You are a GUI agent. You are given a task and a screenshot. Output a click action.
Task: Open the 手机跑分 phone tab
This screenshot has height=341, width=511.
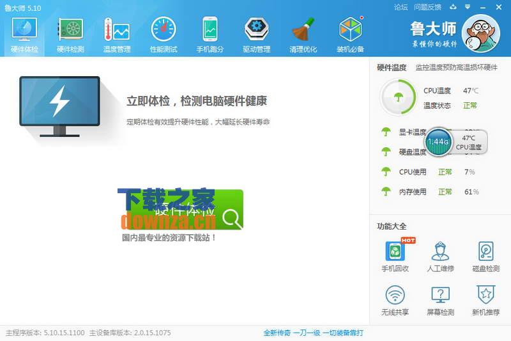tap(210, 35)
